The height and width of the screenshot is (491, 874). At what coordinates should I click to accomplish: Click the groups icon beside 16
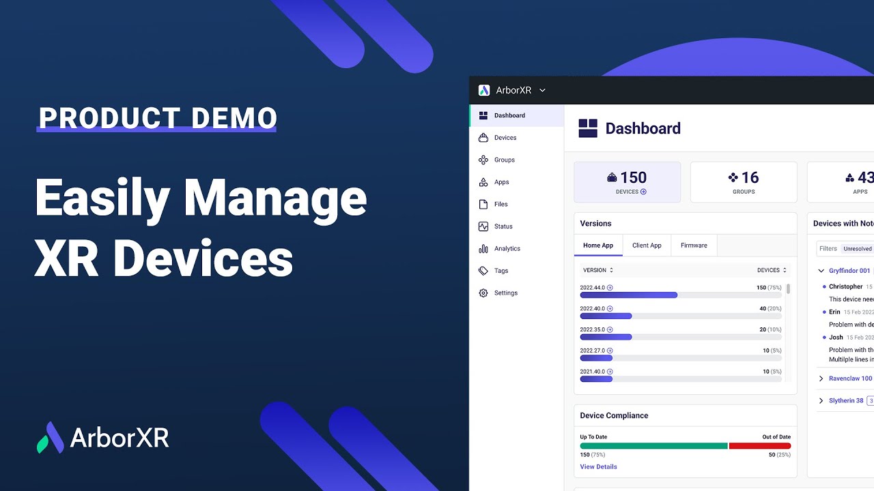733,177
